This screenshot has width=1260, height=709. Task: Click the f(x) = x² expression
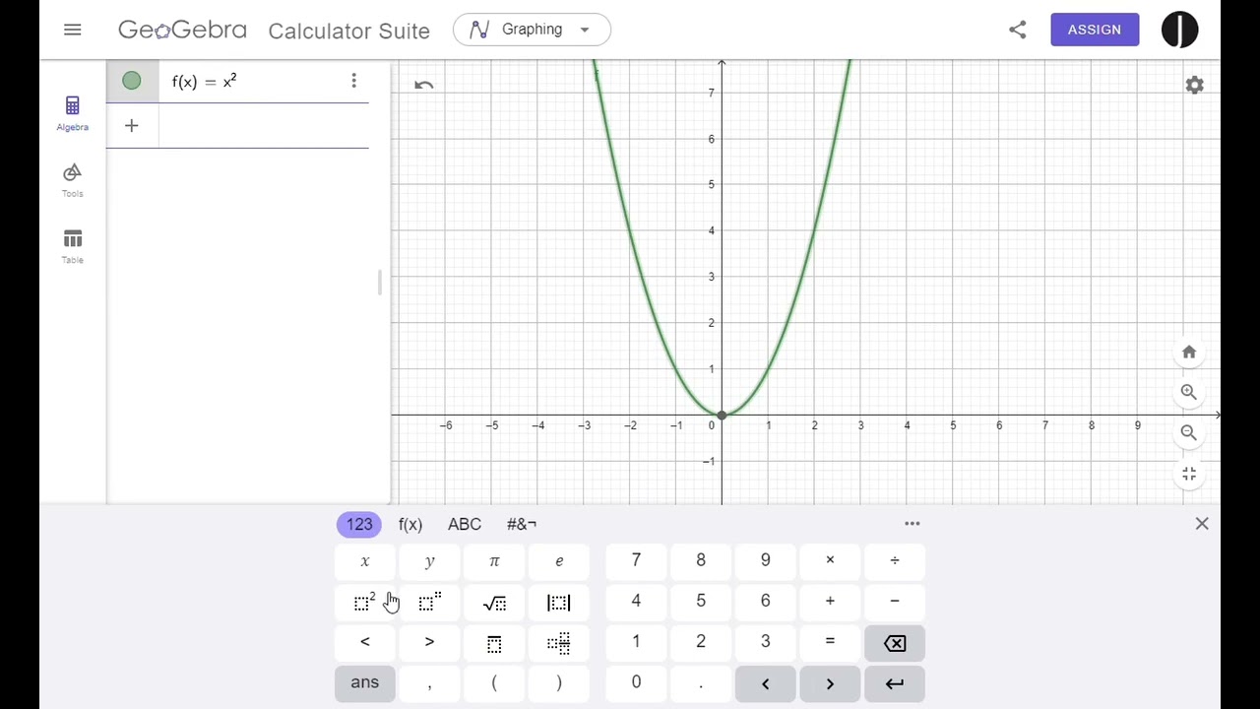[205, 81]
